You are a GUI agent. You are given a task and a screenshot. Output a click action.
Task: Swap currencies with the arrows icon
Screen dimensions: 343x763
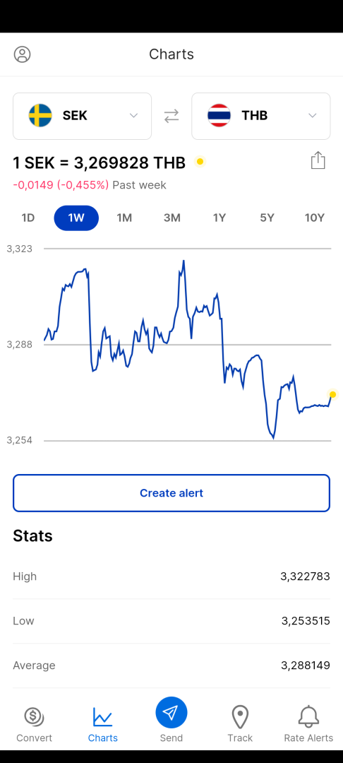(171, 116)
